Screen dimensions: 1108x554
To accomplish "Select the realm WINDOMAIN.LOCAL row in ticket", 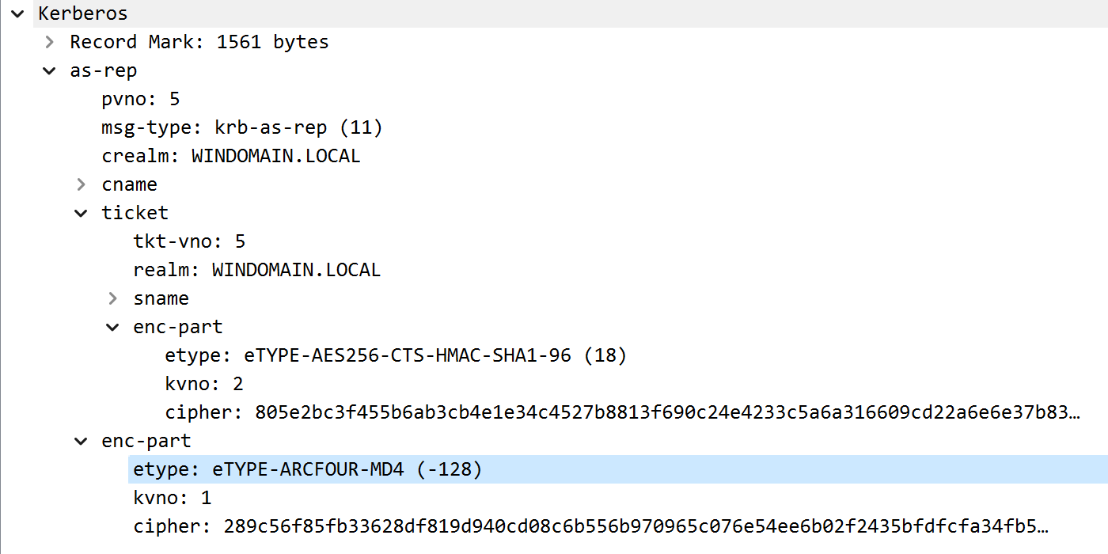I will point(256,270).
